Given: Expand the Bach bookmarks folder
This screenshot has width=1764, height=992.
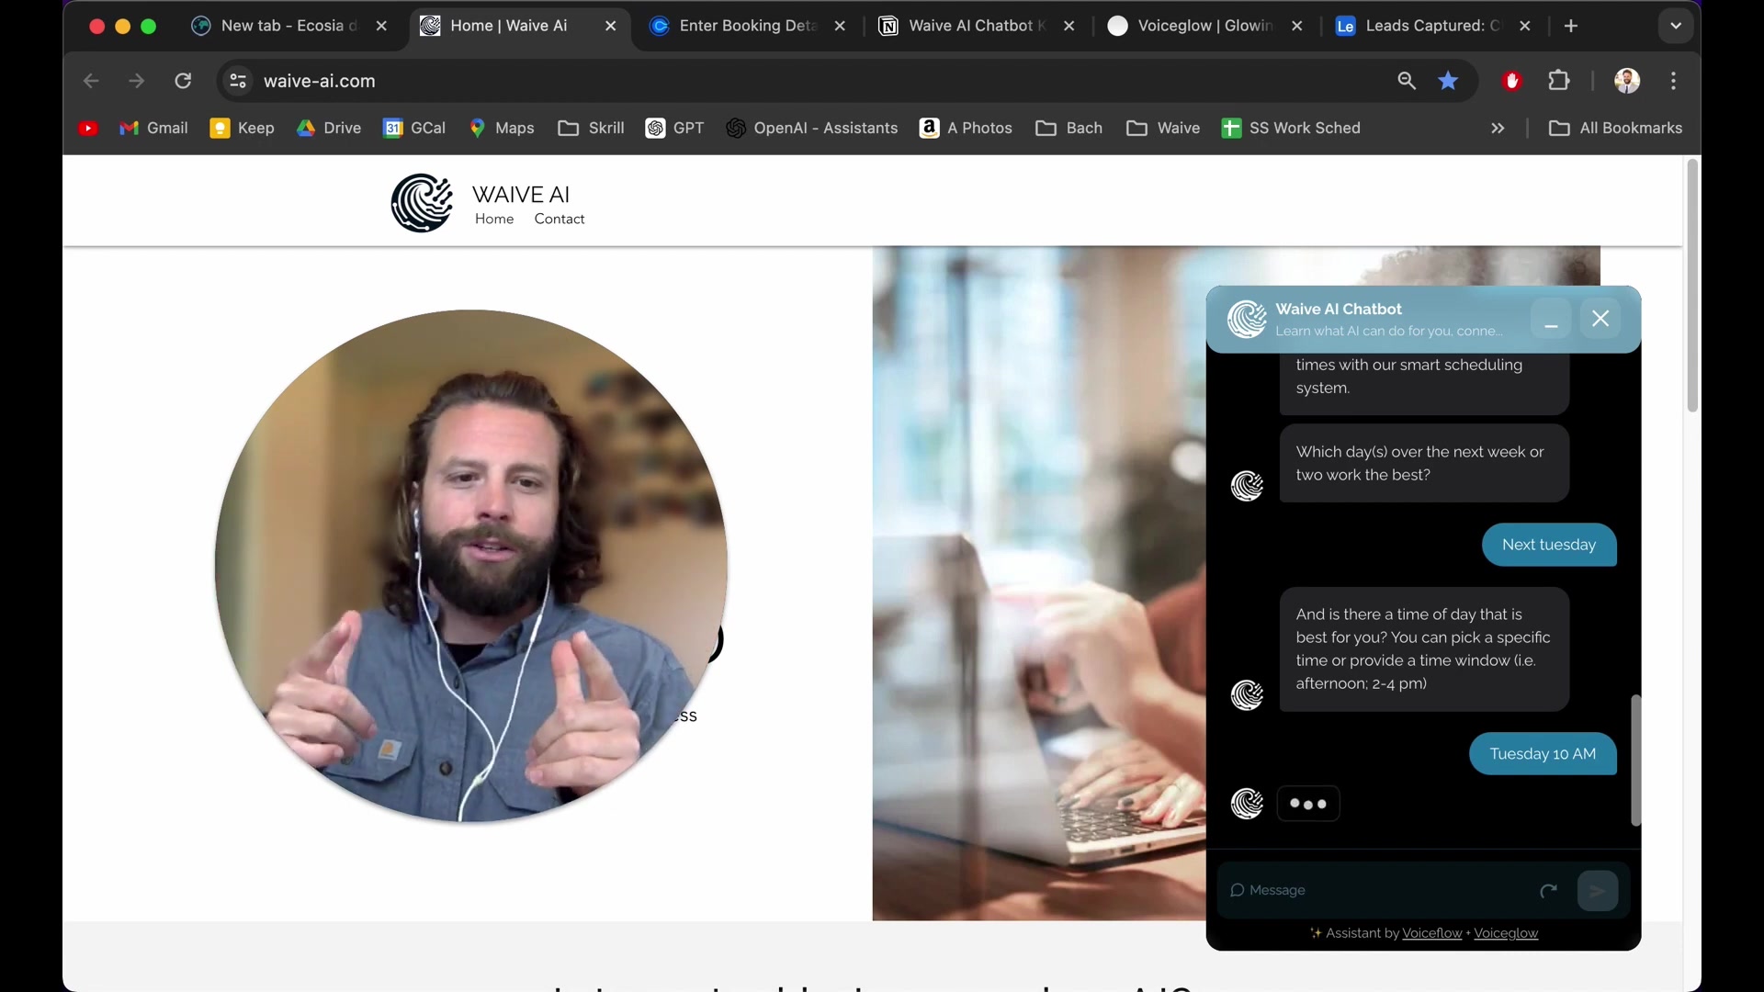Looking at the screenshot, I should click(x=1069, y=129).
